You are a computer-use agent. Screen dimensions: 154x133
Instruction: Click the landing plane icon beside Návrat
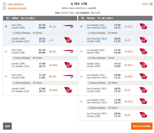pyautogui.click(x=83, y=18)
